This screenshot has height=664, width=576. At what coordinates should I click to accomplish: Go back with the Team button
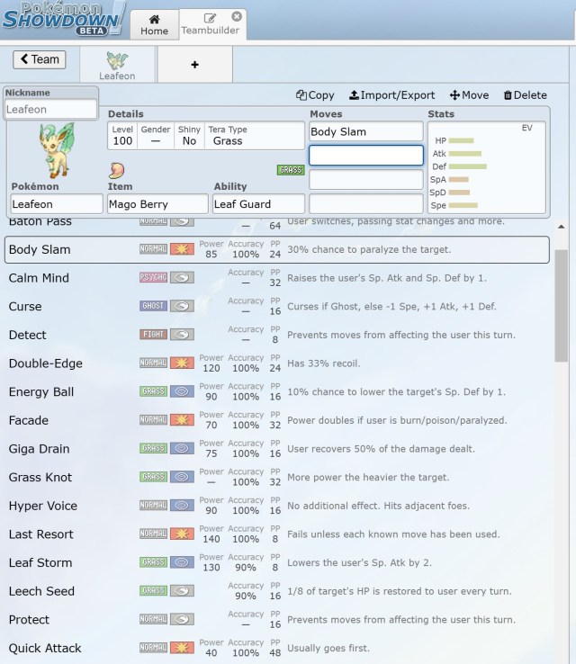[x=39, y=59]
